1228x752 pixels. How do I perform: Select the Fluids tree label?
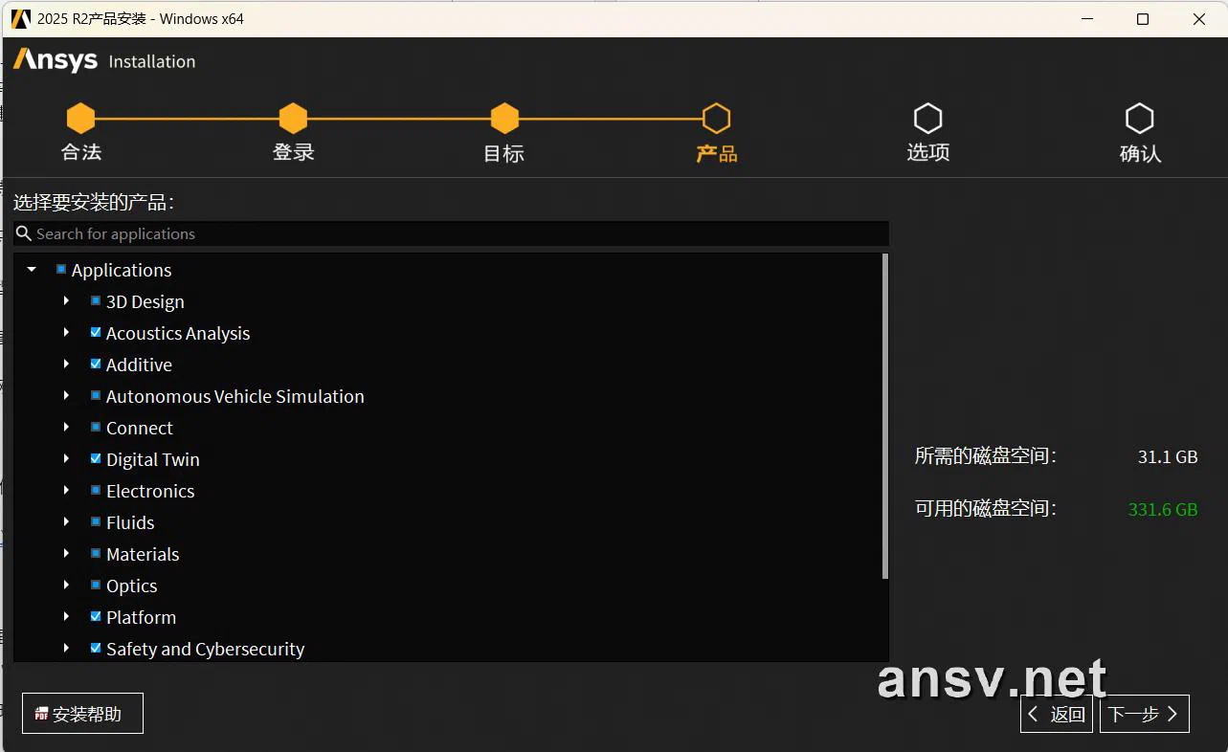[x=130, y=522]
